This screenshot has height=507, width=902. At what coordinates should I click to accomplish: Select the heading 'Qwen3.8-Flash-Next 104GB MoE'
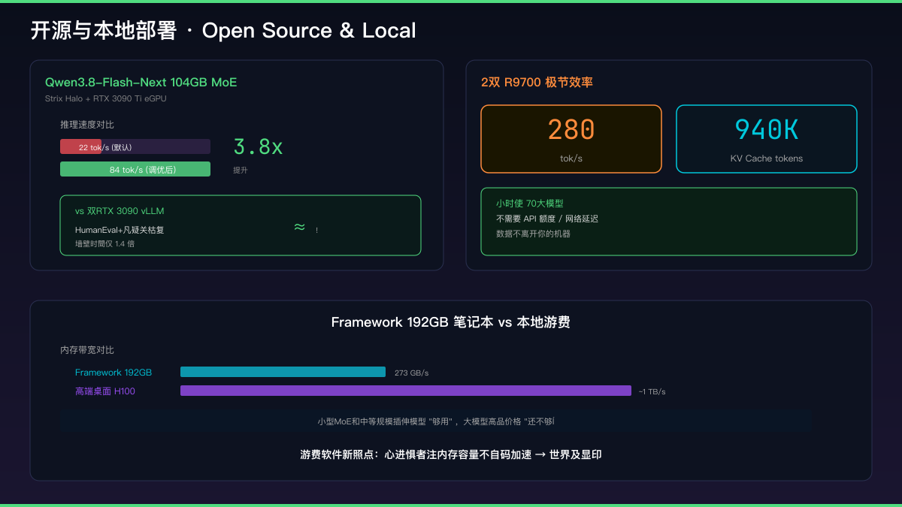(x=141, y=83)
